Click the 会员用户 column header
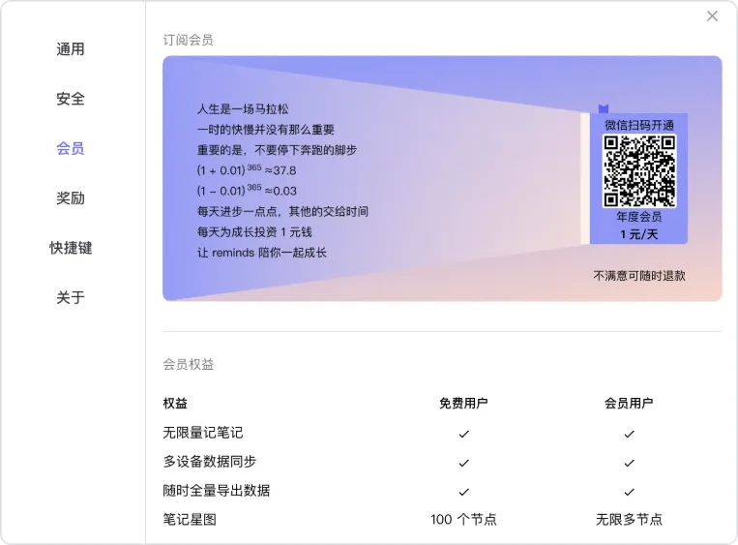 pos(629,404)
